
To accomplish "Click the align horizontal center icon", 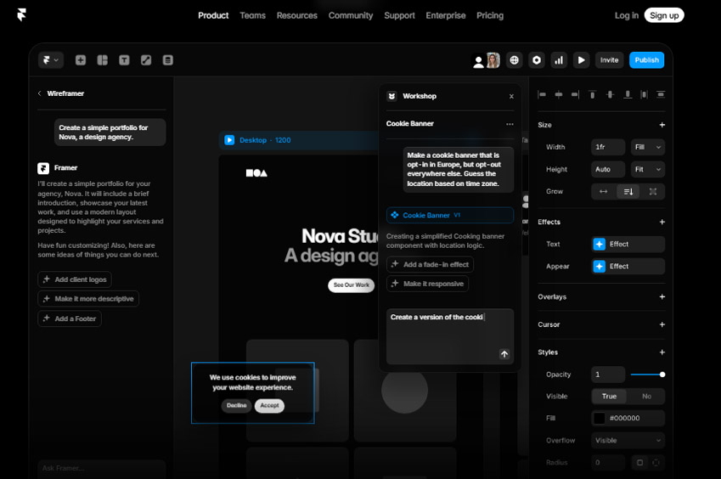I will [558, 95].
